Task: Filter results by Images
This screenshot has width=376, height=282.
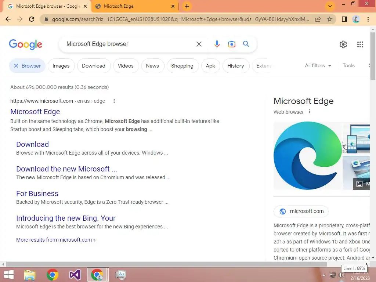Action: pos(61,66)
